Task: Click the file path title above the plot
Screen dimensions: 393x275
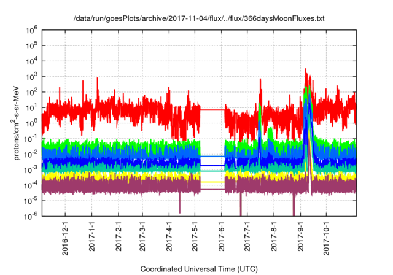Action: (x=199, y=19)
